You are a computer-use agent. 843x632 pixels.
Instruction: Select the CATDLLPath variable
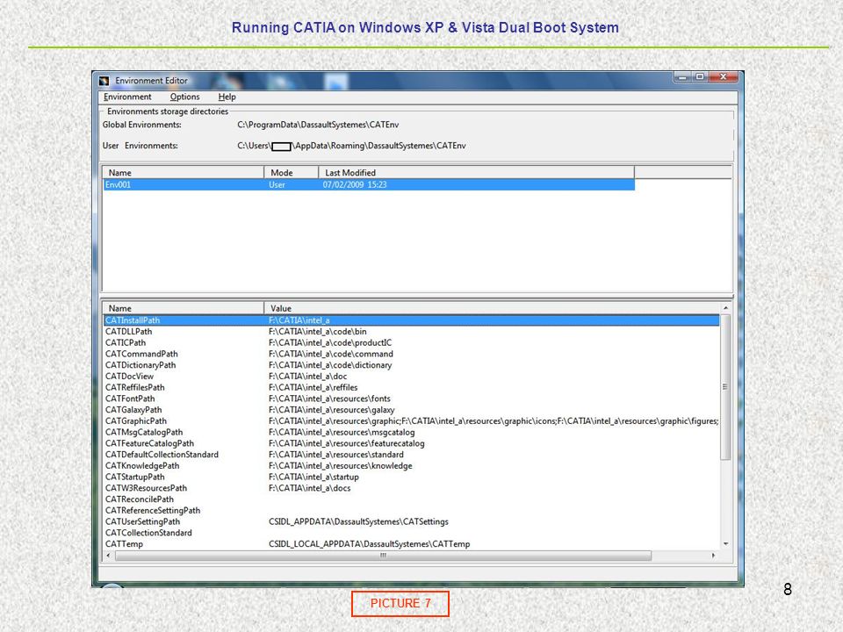coord(128,332)
